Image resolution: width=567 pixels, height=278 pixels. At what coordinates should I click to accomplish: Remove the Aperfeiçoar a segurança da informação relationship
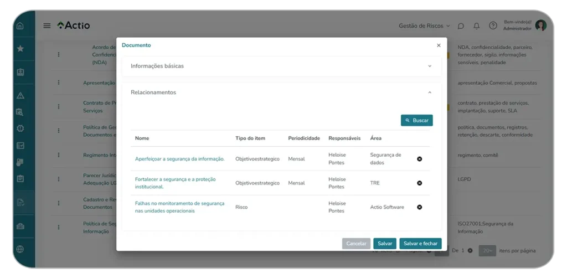[419, 159]
